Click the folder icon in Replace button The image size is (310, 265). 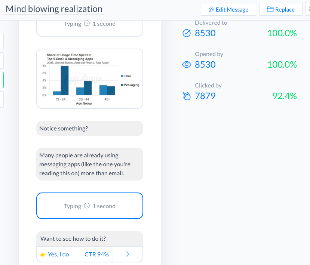270,10
